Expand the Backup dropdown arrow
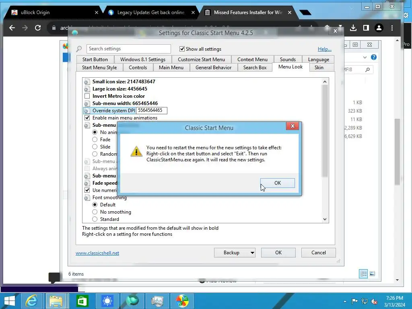The width and height of the screenshot is (412, 309). click(x=252, y=253)
